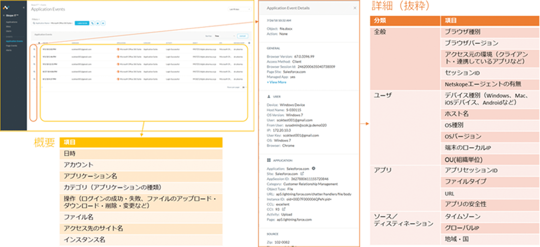Open Page Events in the sidebar

[x=12, y=46]
